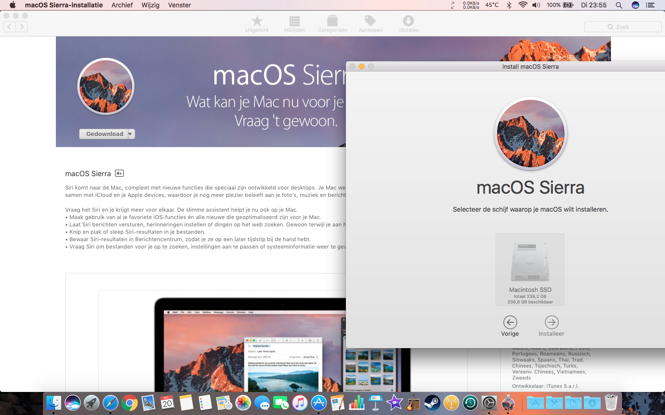The image size is (665, 415).
Task: Open the Downloads folder stack in Dock
Action: point(592,403)
